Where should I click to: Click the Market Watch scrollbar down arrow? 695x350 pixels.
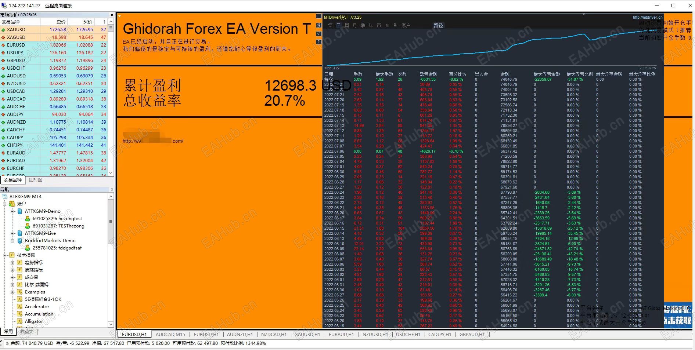coord(111,173)
